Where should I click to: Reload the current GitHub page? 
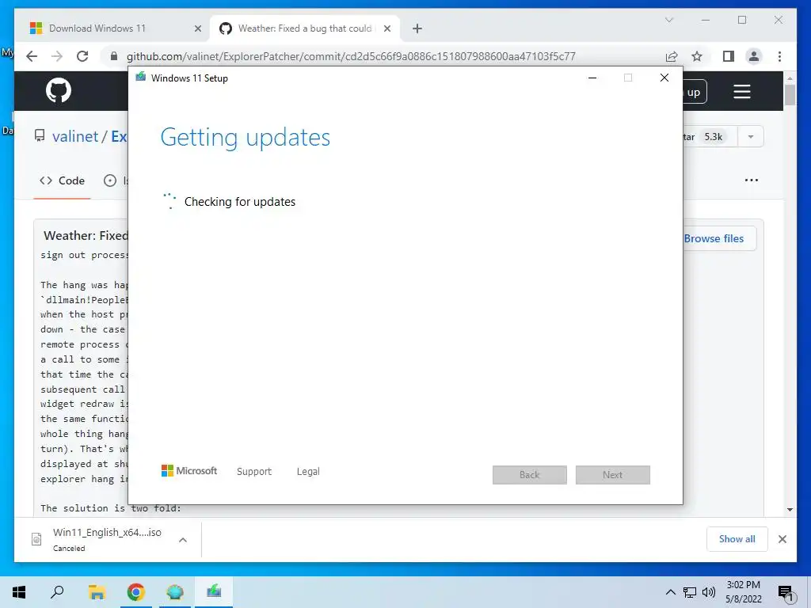pos(82,56)
